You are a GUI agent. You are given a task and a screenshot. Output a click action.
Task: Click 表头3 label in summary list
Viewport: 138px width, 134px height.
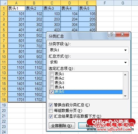point(59,83)
